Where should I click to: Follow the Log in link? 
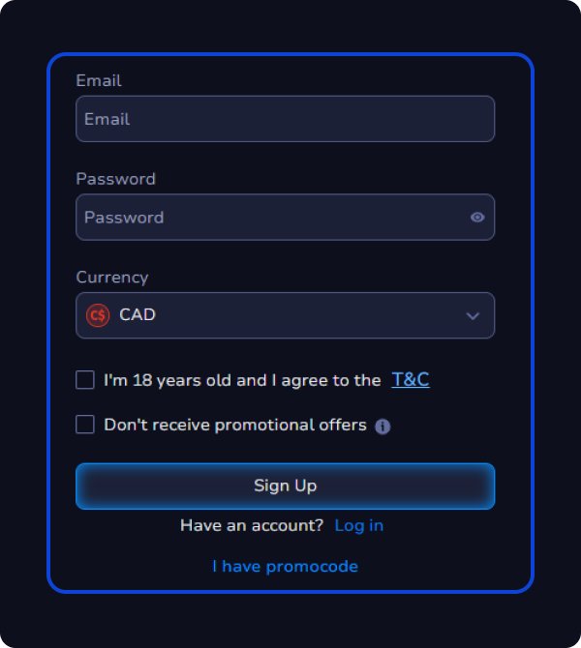[358, 525]
